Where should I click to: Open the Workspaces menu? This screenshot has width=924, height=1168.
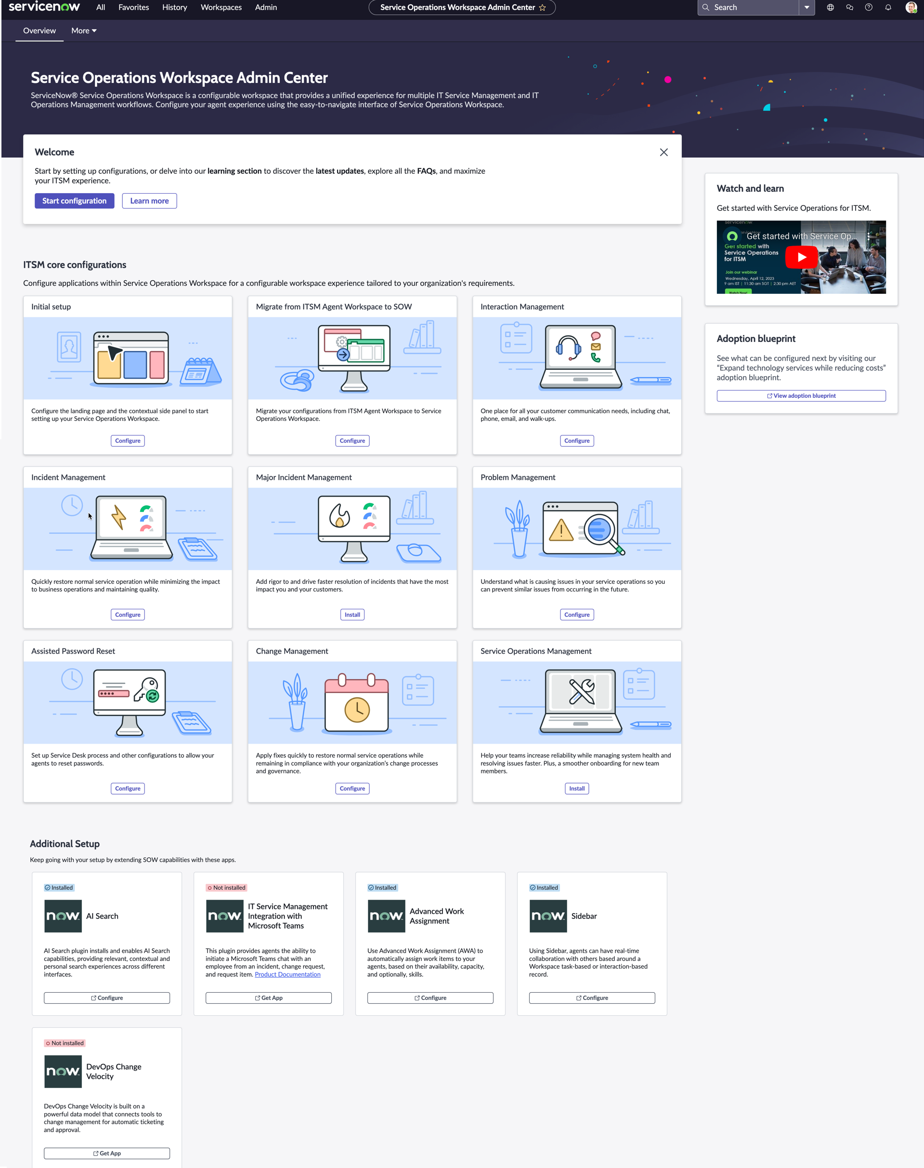pos(221,8)
